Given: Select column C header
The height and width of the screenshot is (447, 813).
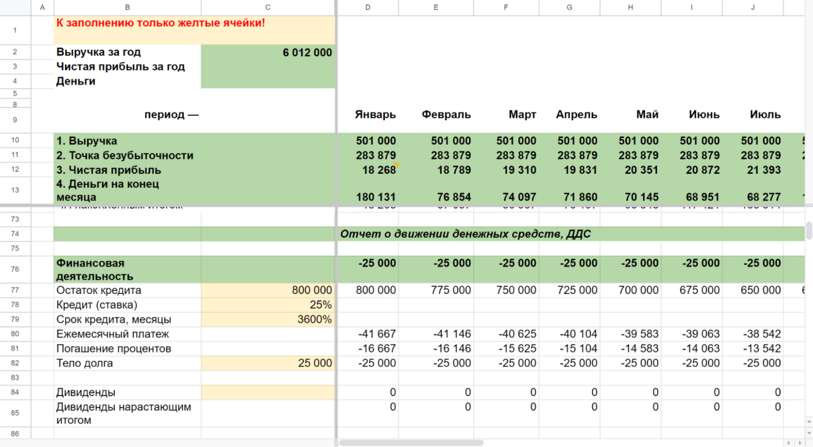Looking at the screenshot, I should click(x=268, y=7).
